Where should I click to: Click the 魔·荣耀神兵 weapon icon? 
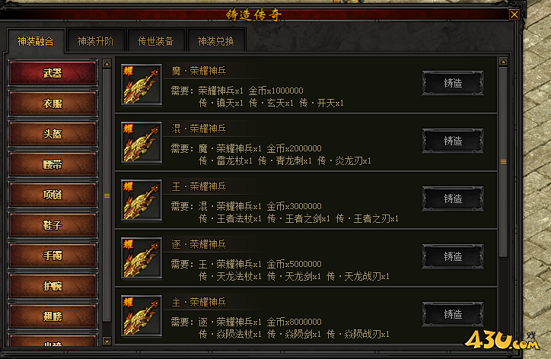(x=142, y=84)
